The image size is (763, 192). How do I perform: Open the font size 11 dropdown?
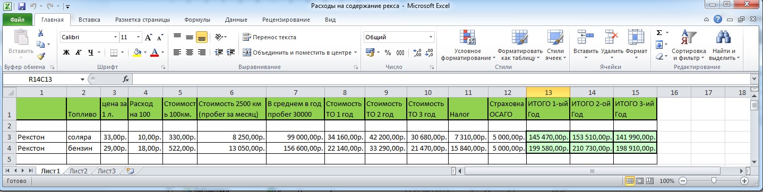pyautogui.click(x=138, y=38)
